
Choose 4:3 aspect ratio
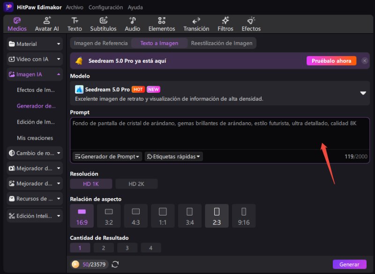coord(135,216)
